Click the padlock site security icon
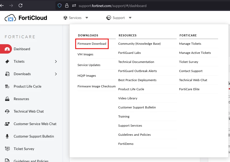Screen dimensions: 230x162 tap(67, 6)
